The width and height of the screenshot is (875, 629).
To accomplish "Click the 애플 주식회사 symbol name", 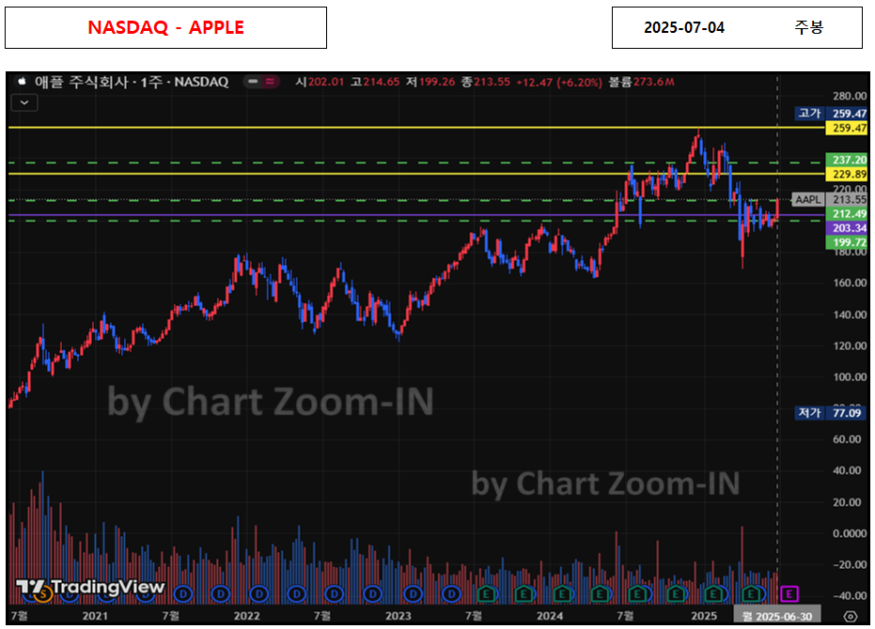I will pos(82,82).
